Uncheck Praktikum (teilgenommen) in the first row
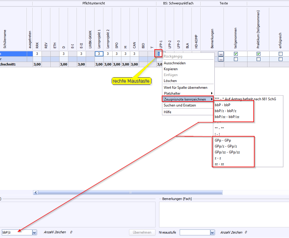The image size is (289, 238). 258,54
